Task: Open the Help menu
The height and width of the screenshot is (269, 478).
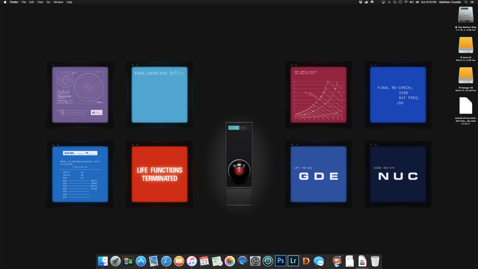Action: click(x=69, y=2)
